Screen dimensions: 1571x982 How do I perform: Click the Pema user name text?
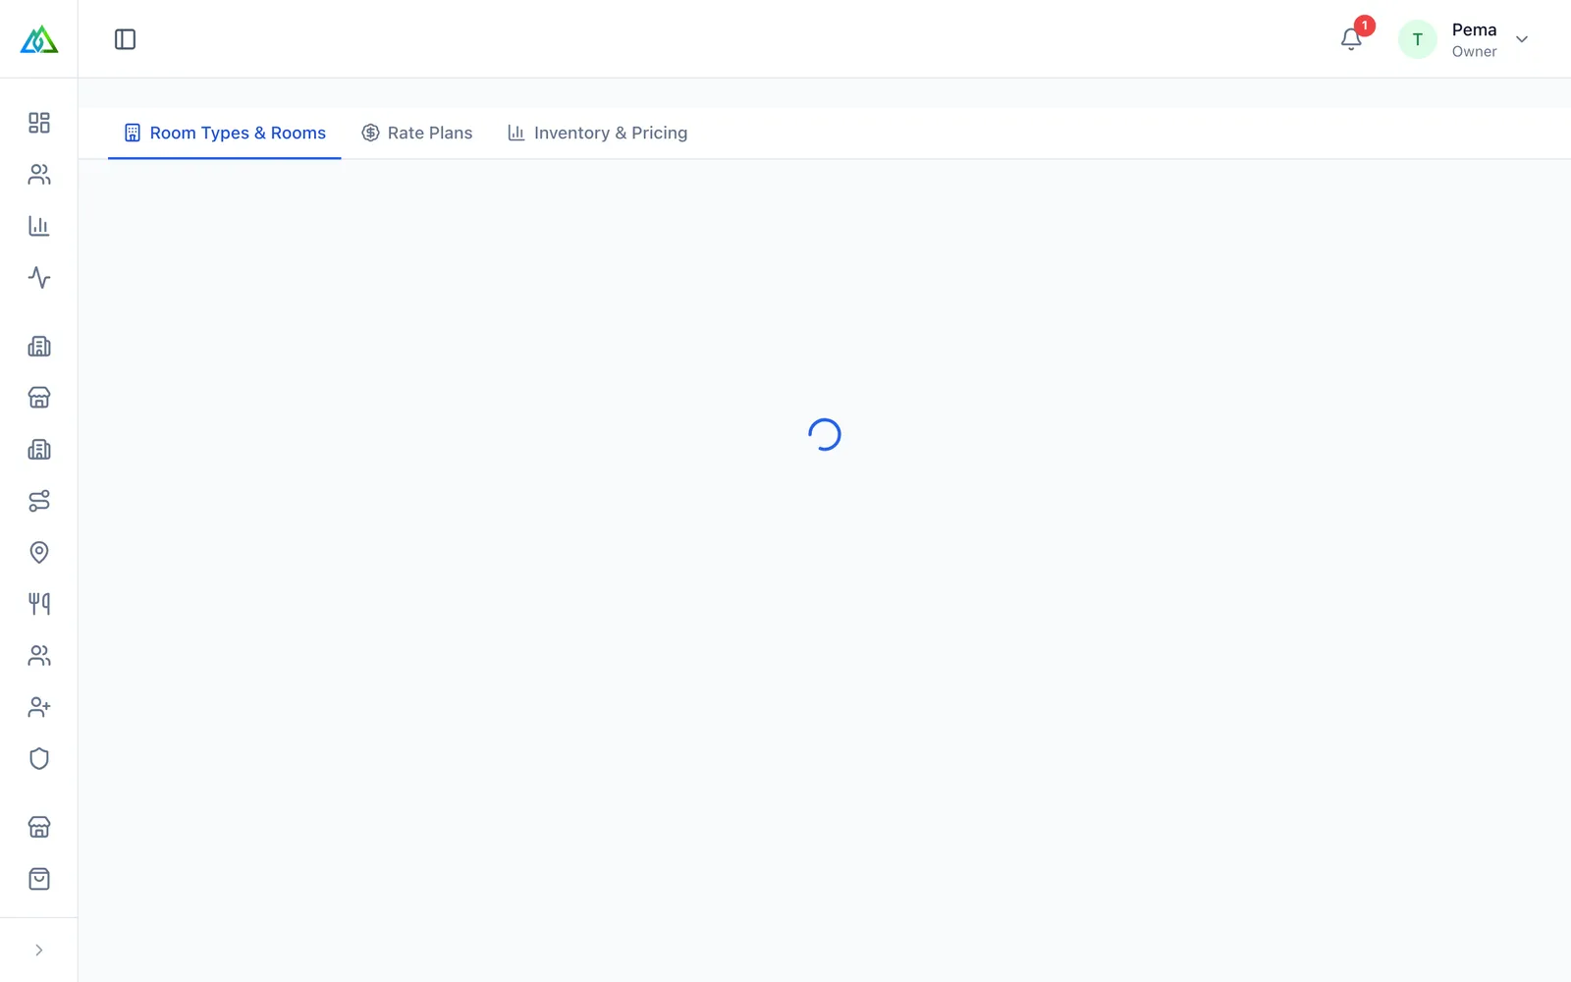click(x=1474, y=29)
